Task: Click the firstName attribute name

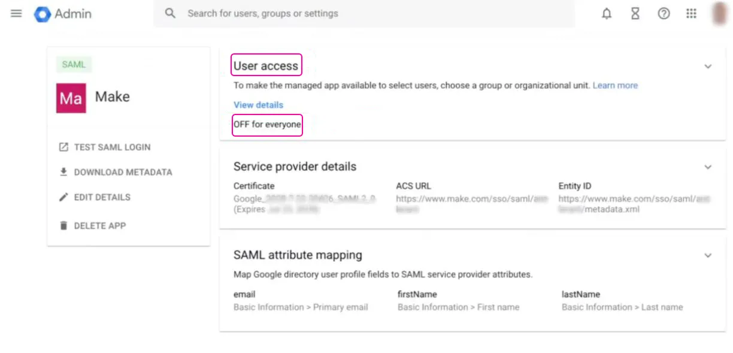Action: (x=417, y=294)
